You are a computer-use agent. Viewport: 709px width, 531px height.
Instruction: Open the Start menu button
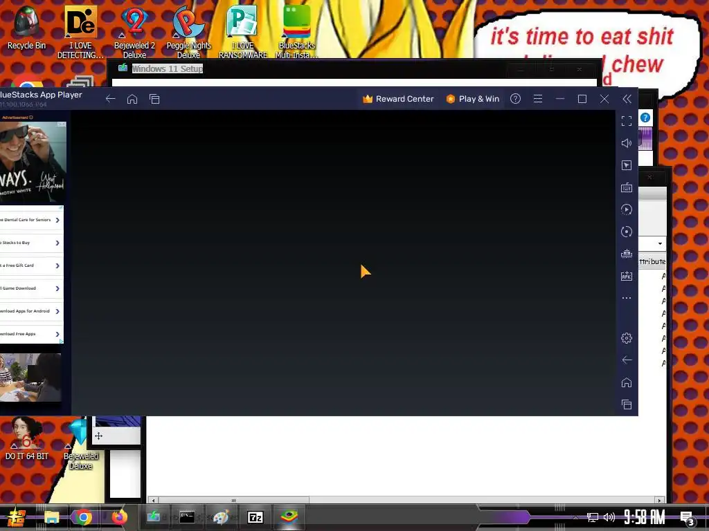coord(17,517)
